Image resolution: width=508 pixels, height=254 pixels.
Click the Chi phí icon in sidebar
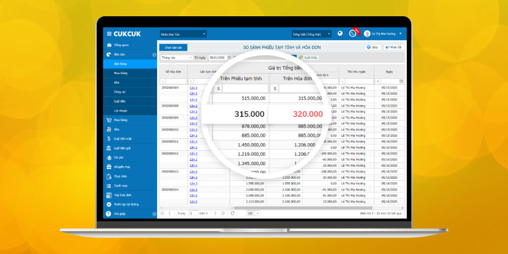109,157
